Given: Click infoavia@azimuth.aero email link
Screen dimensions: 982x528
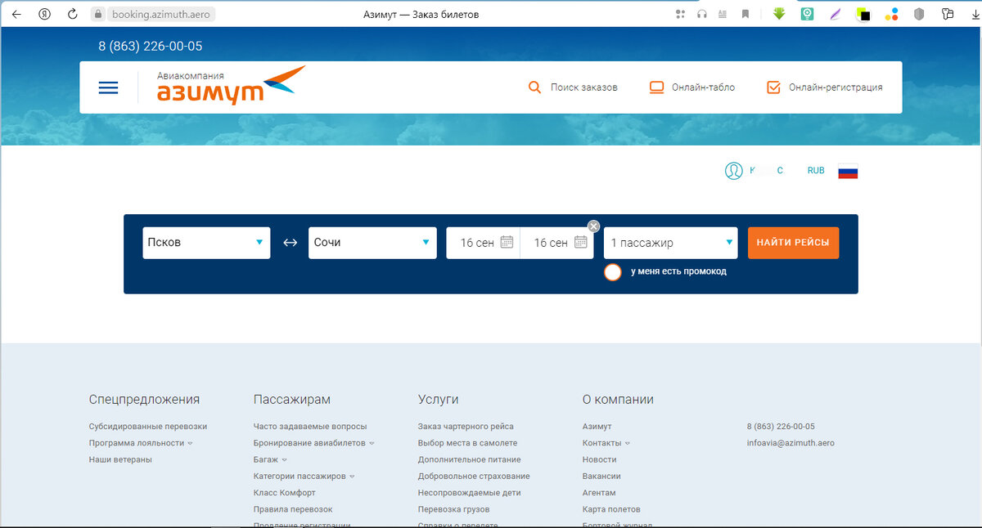Looking at the screenshot, I should (791, 443).
